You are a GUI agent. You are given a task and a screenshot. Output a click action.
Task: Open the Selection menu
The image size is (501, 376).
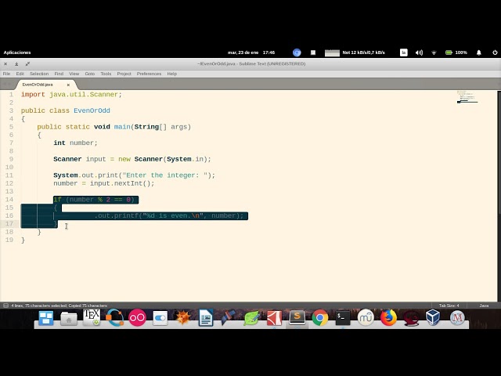coord(39,74)
